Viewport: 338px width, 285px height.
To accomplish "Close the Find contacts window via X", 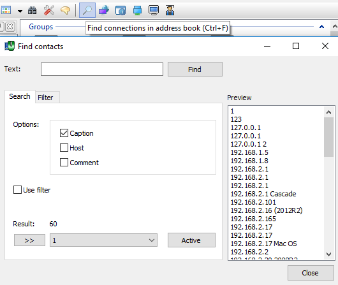I will [x=325, y=46].
